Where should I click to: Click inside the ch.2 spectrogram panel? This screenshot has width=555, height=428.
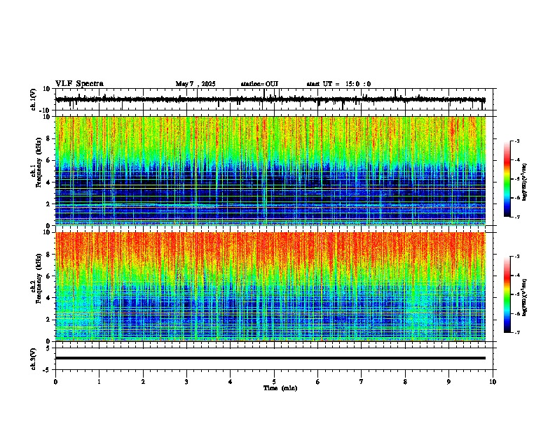point(270,287)
